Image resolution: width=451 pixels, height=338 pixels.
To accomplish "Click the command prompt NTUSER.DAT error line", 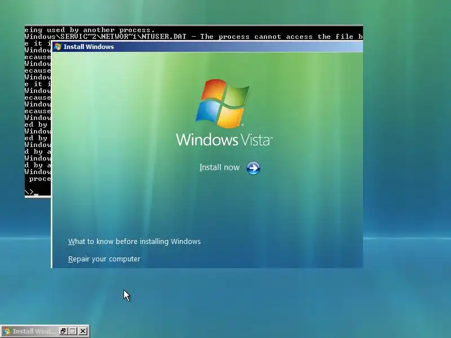I will pos(193,37).
